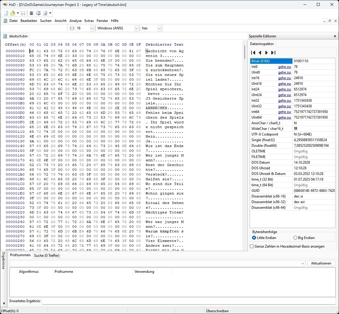This screenshot has height=314, width=339.
Task: Select the deutsch.bin document tab
Action: [15, 36]
